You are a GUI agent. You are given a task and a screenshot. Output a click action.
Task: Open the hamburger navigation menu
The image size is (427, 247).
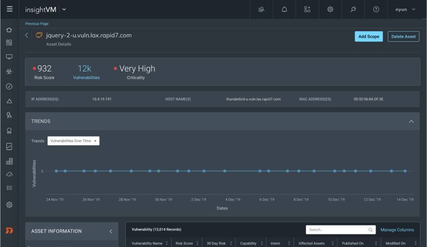(10, 9)
